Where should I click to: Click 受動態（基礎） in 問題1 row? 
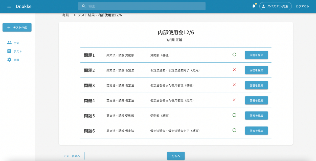(x=161, y=55)
